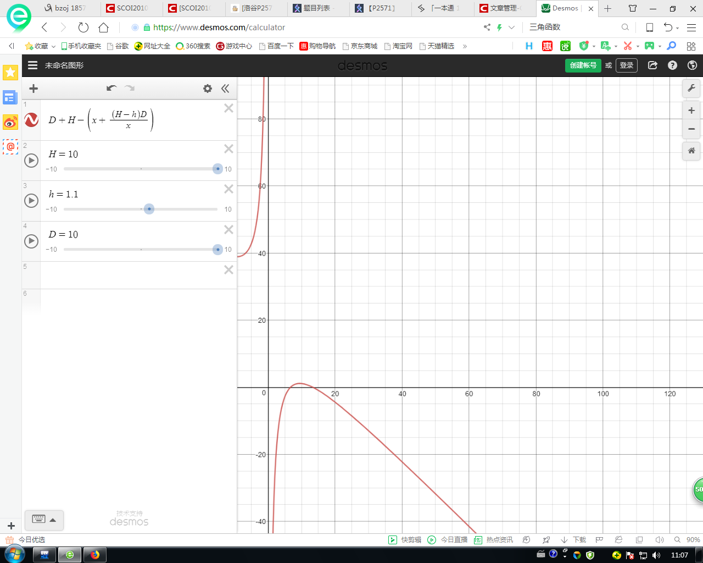The image size is (703, 563).
Task: Click the 登录 login button
Action: (x=627, y=65)
